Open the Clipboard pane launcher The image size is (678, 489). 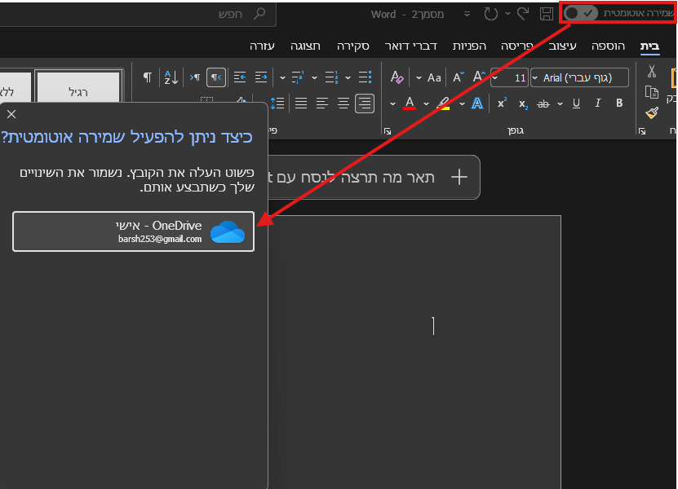pos(641,131)
